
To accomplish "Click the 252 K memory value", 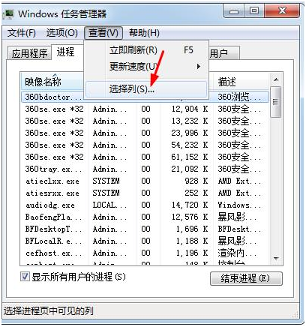I will [x=196, y=193].
